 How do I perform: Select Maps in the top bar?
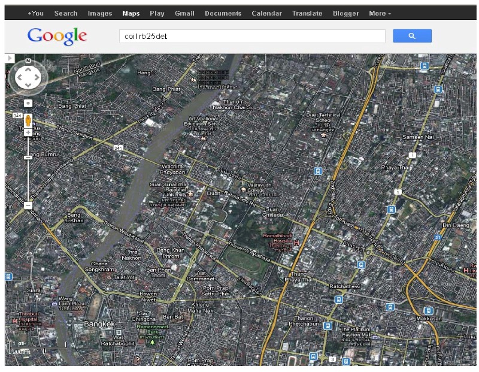point(131,13)
